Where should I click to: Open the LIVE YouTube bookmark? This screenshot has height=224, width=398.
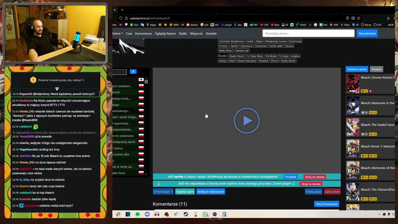click(264, 25)
